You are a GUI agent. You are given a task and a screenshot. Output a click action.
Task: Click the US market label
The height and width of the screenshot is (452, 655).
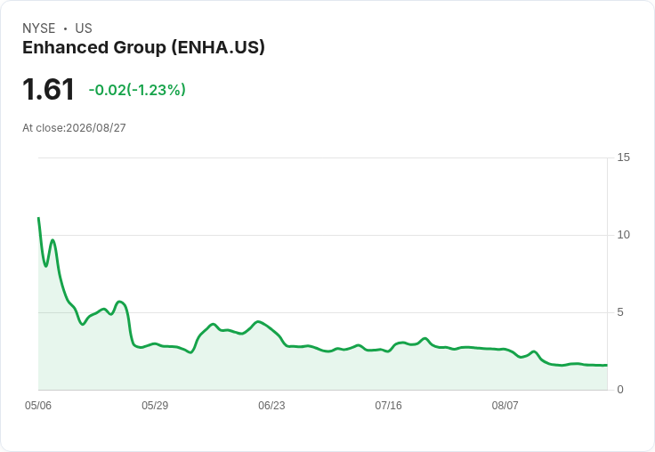click(x=84, y=28)
